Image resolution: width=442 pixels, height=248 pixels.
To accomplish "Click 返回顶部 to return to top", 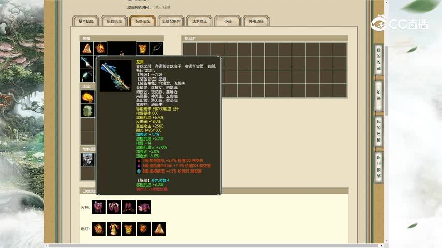I will [x=378, y=166].
